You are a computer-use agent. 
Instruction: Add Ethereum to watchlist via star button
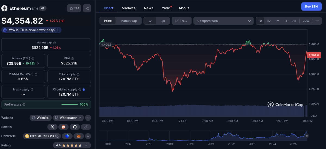[x=74, y=8]
